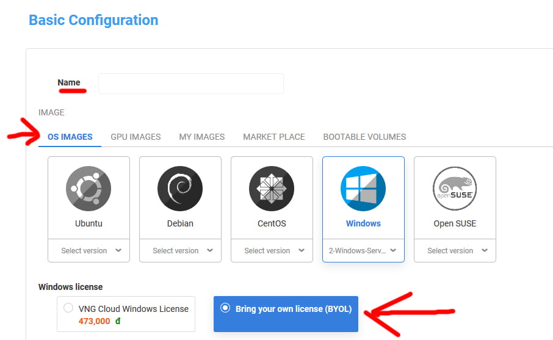Viewport: 553px width, 340px height.
Task: Expand the Open SUSE version dropdown
Action: coord(455,251)
